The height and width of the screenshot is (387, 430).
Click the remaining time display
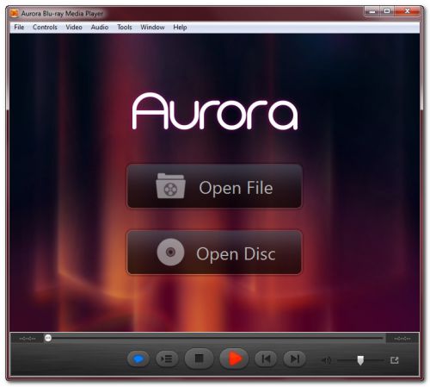[402, 339]
